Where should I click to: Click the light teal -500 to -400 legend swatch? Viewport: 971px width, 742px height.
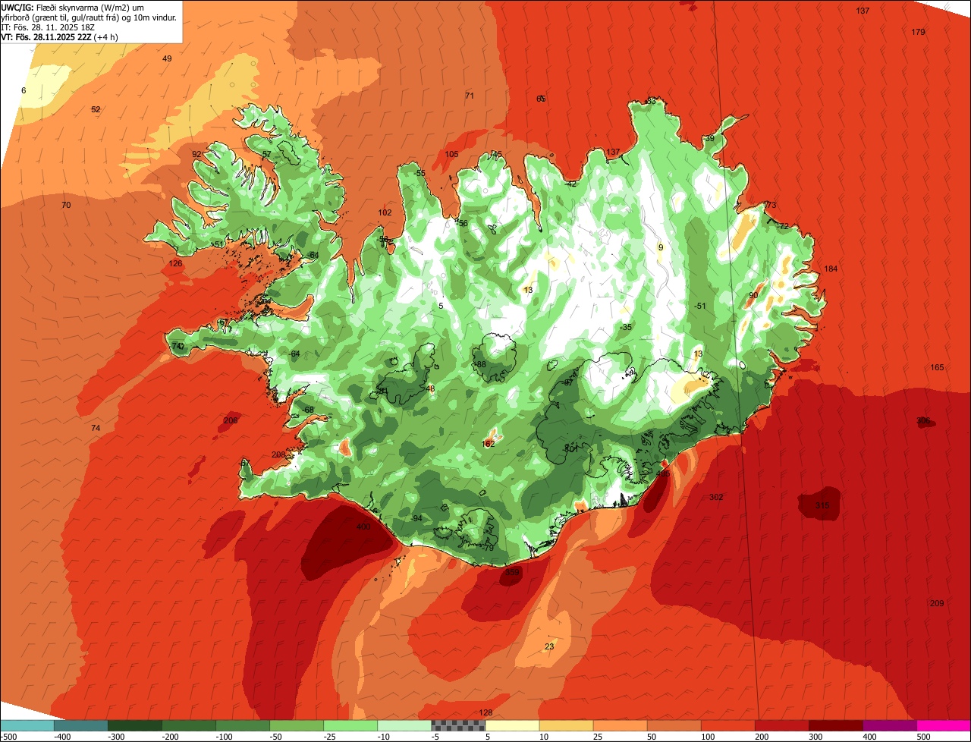coord(27,725)
